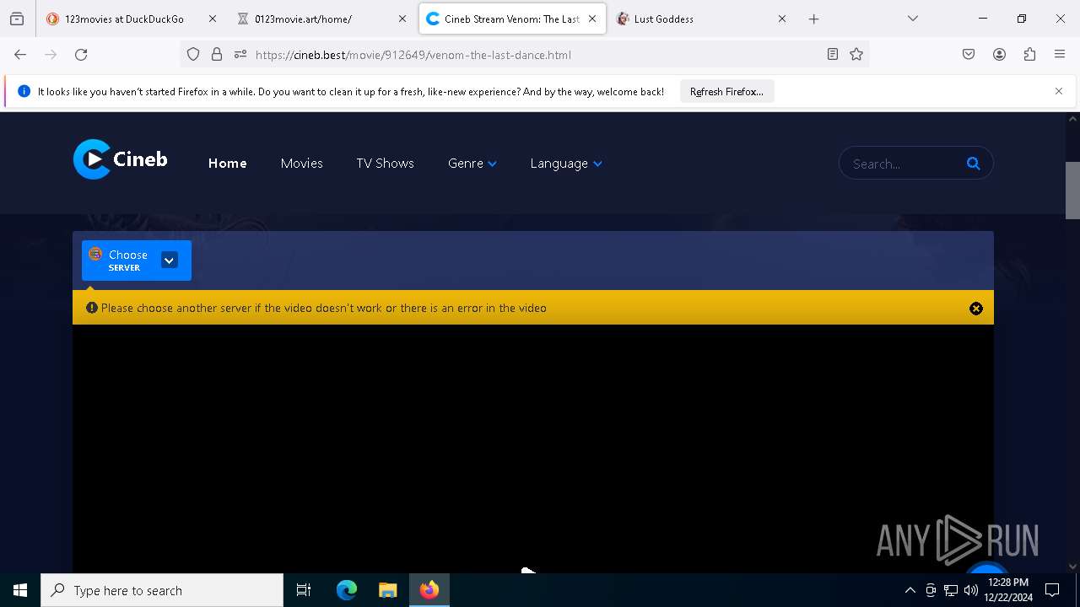This screenshot has width=1080, height=607.
Task: Select the Cineb Stream Venom tab
Action: pos(511,19)
